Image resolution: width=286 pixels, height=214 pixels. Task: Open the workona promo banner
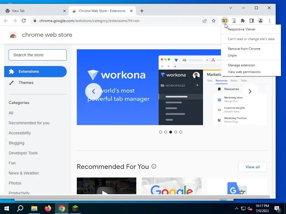tap(149, 87)
